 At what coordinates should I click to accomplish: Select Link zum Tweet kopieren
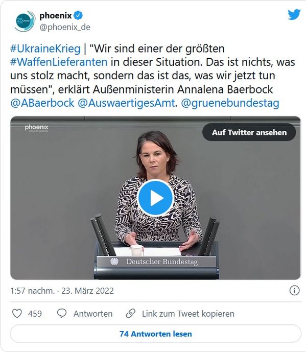[x=188, y=314]
